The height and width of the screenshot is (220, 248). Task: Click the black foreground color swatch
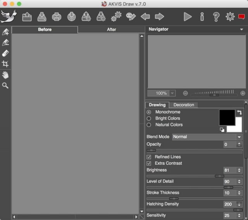(x=227, y=118)
